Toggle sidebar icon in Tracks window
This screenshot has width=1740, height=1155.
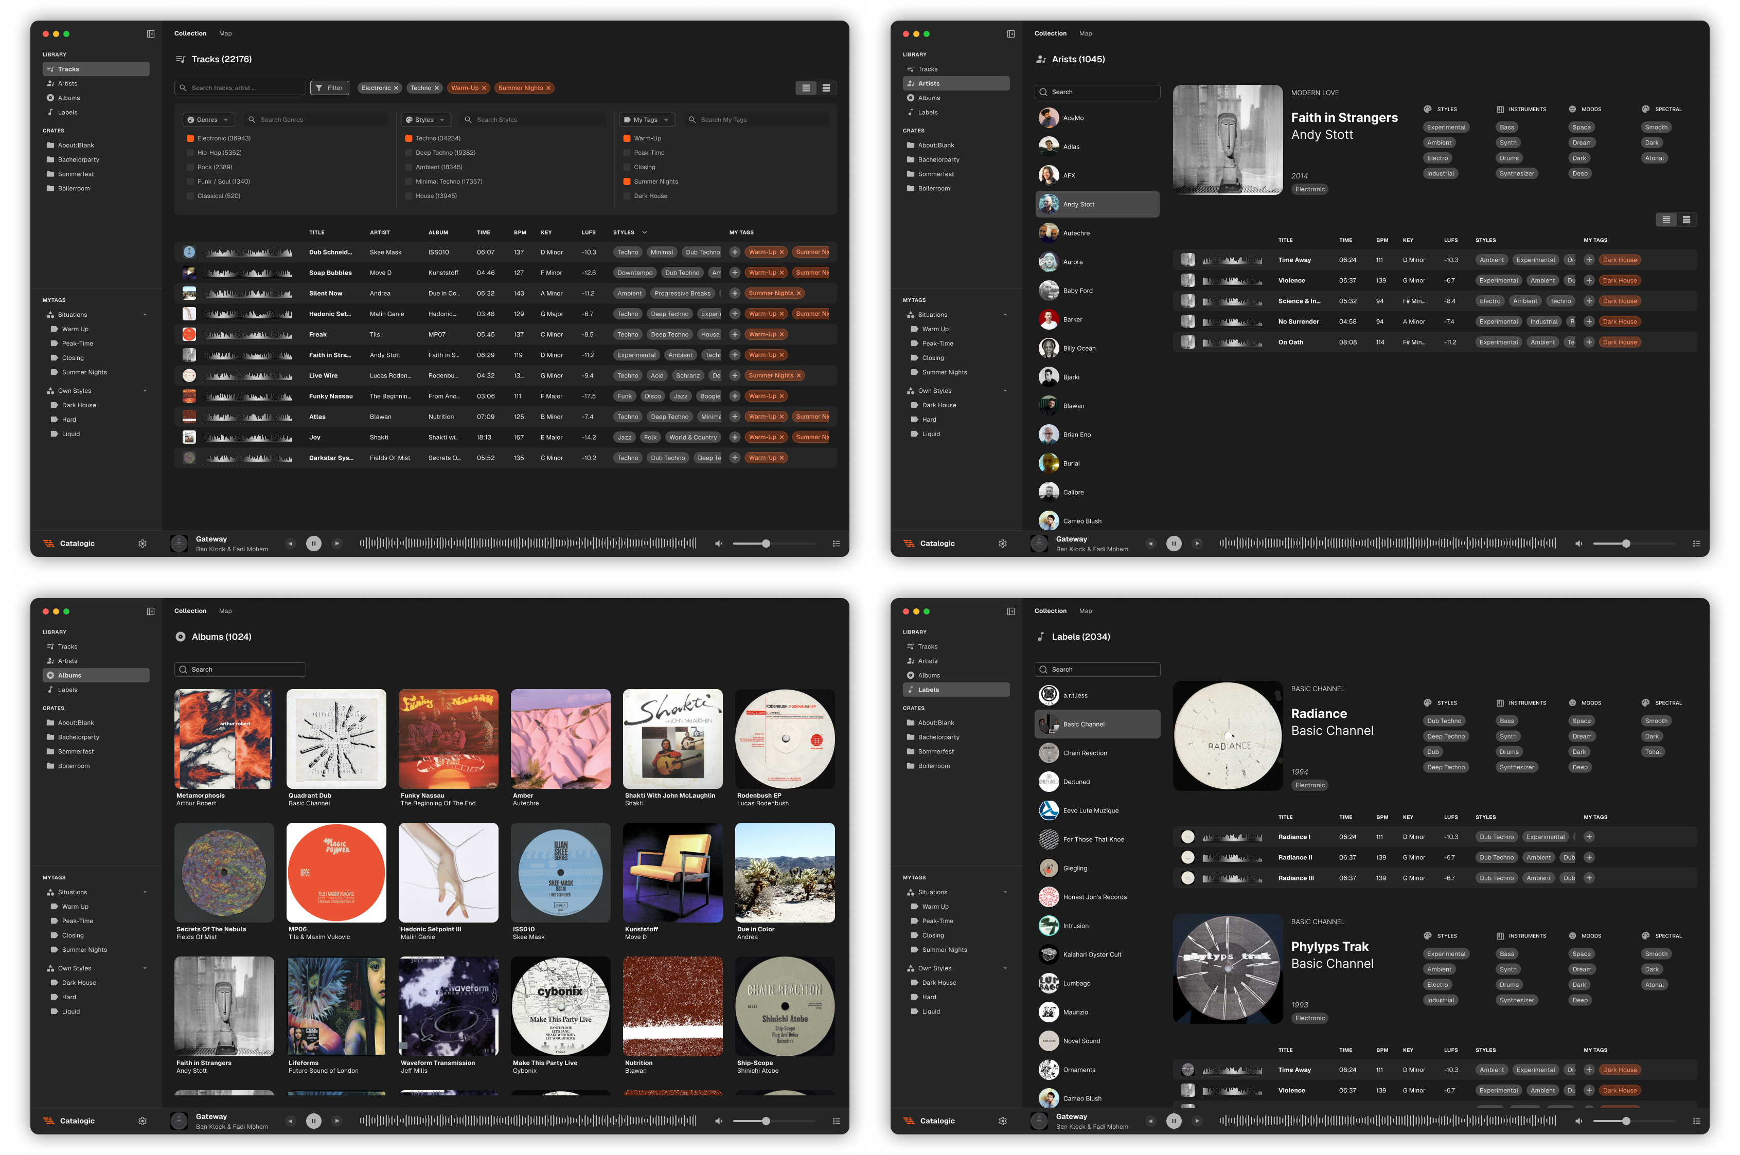pos(150,34)
